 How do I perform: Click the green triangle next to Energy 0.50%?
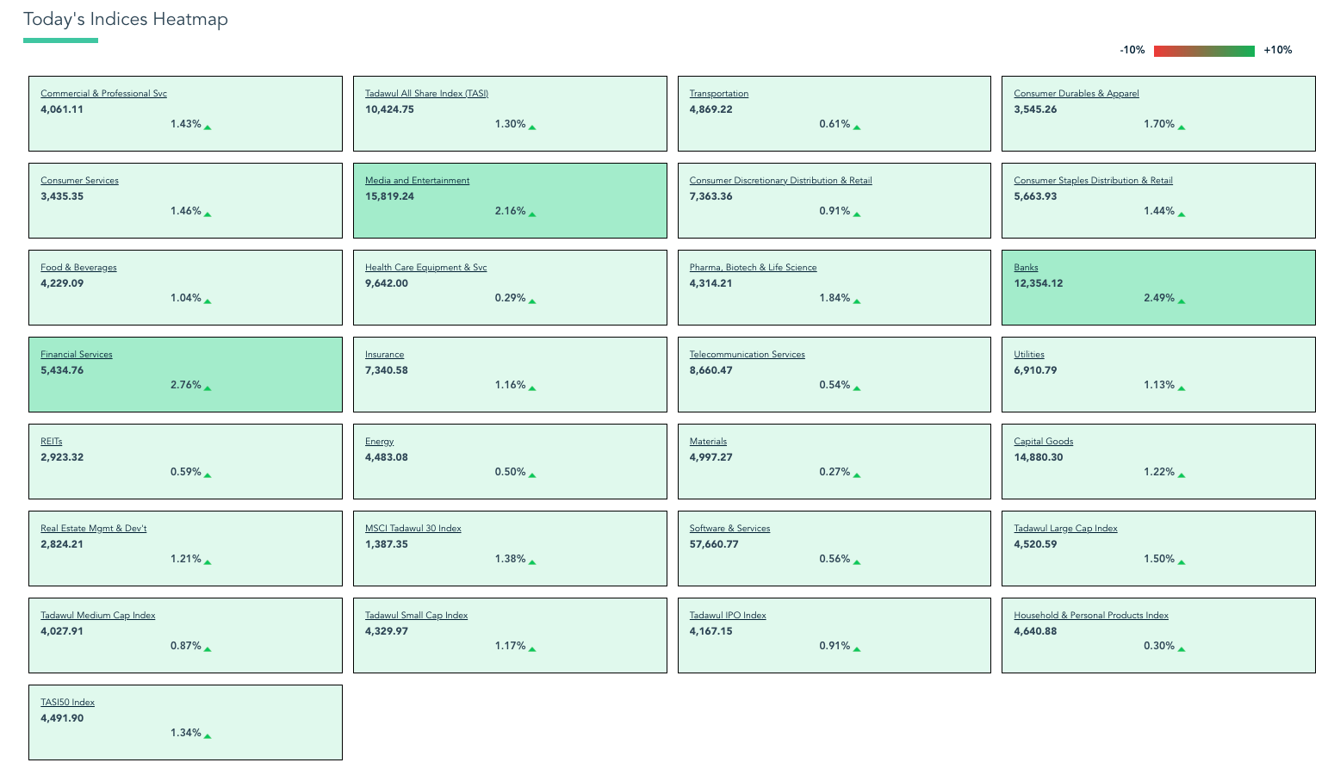coord(532,475)
